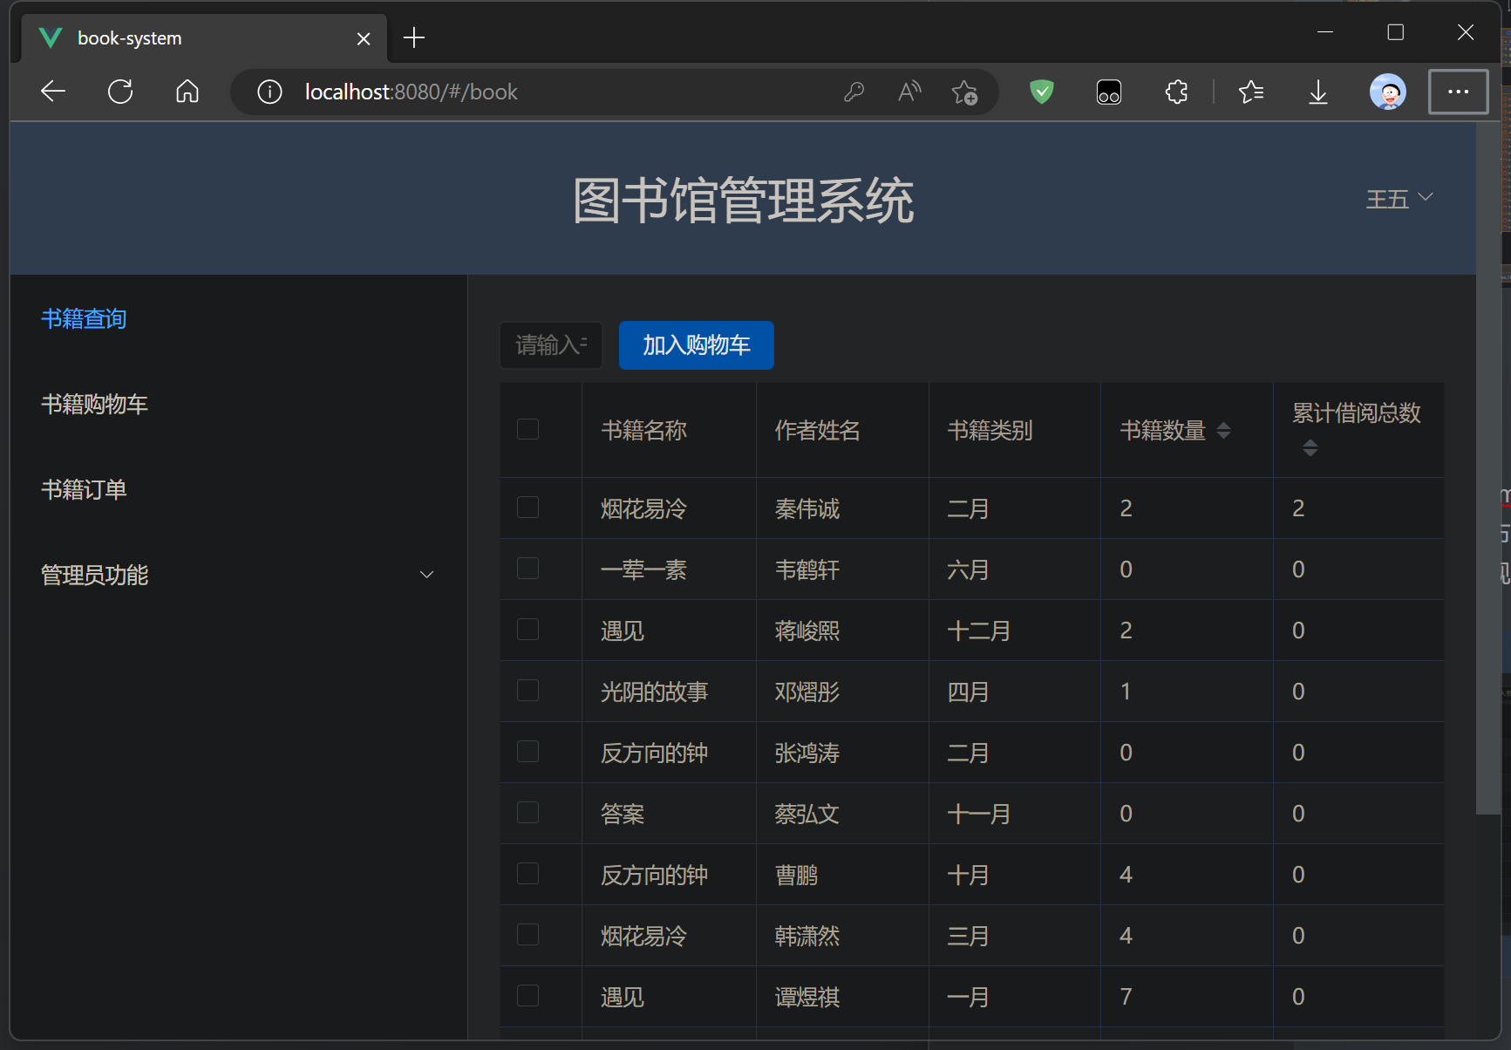Click the 图书馆管理系统 page title
The image size is (1511, 1050).
click(743, 201)
